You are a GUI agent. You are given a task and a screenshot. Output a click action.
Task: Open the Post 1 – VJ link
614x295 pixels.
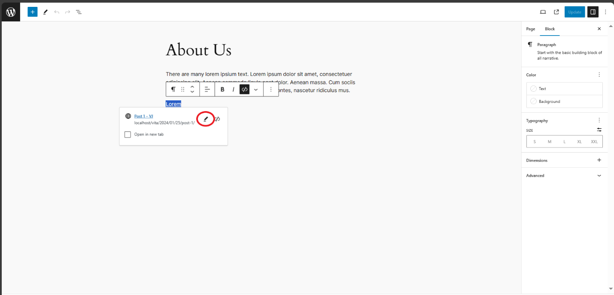(x=143, y=116)
